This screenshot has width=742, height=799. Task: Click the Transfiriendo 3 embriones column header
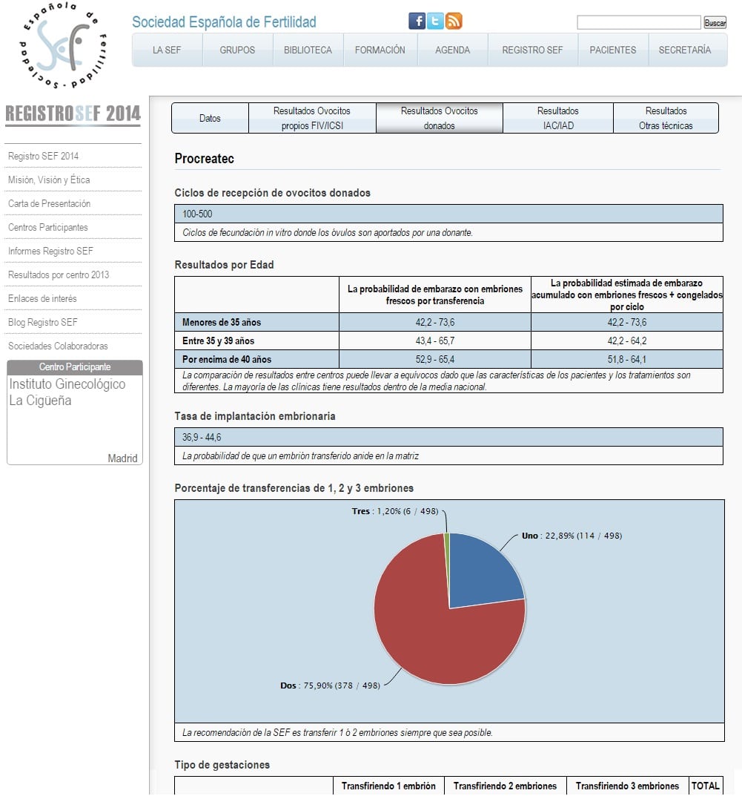[x=627, y=786]
